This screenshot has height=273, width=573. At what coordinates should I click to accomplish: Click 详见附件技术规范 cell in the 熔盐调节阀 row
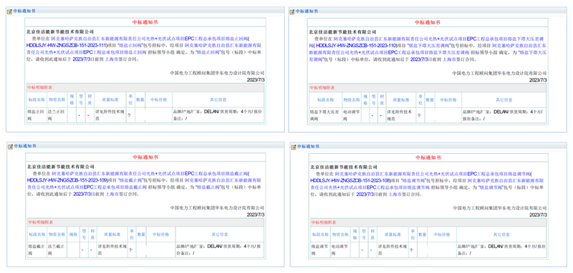[x=393, y=249]
